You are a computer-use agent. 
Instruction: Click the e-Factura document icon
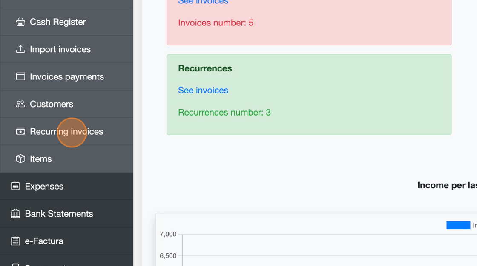pyautogui.click(x=15, y=241)
